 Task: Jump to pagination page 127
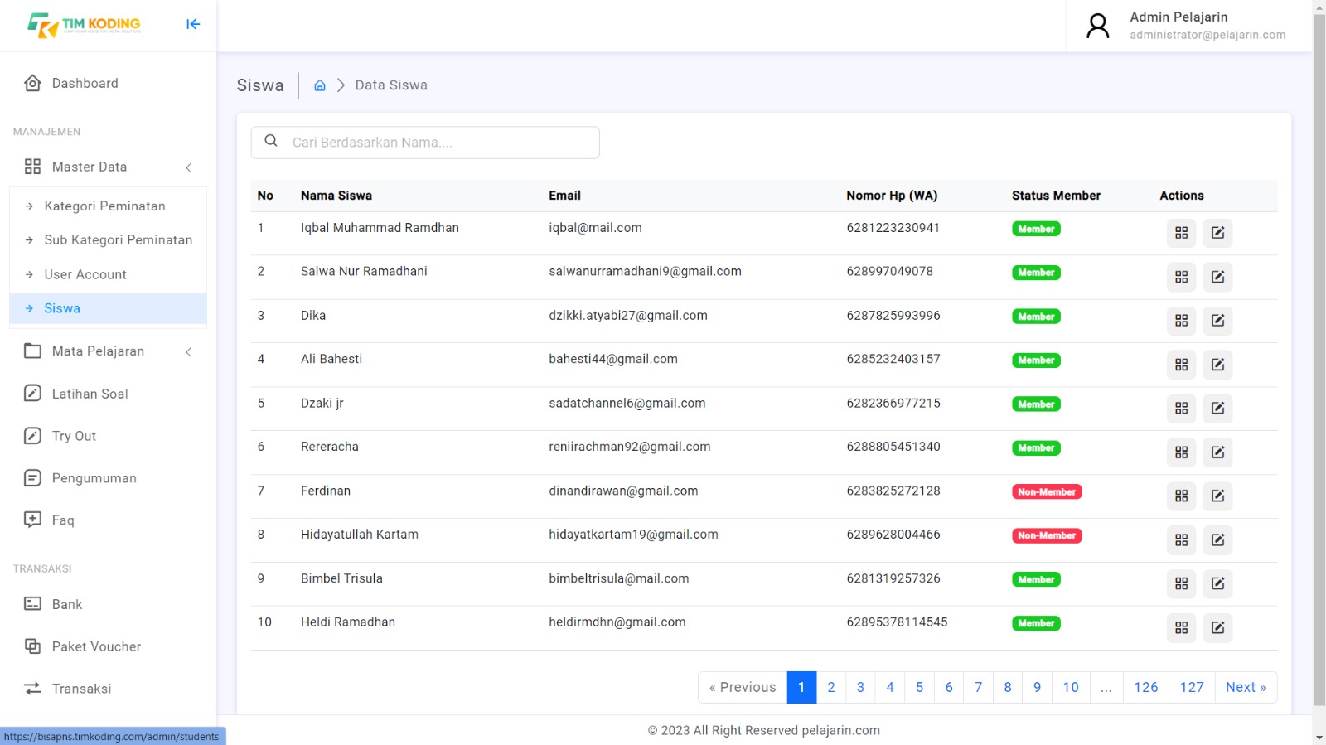click(1192, 687)
